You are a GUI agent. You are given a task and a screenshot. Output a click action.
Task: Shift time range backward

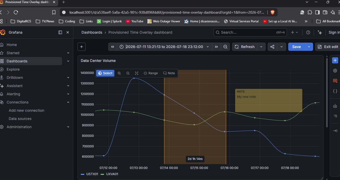[x=113, y=47]
